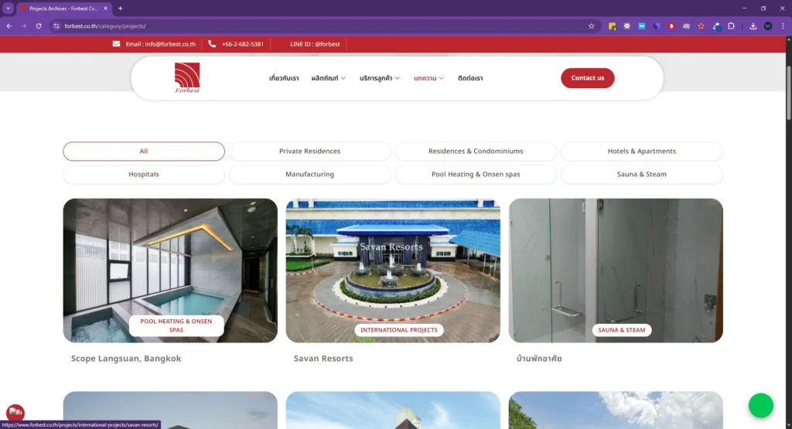Viewport: 792px width, 429px height.
Task: Open the ติดต่อเรา menu item
Action: (x=470, y=78)
